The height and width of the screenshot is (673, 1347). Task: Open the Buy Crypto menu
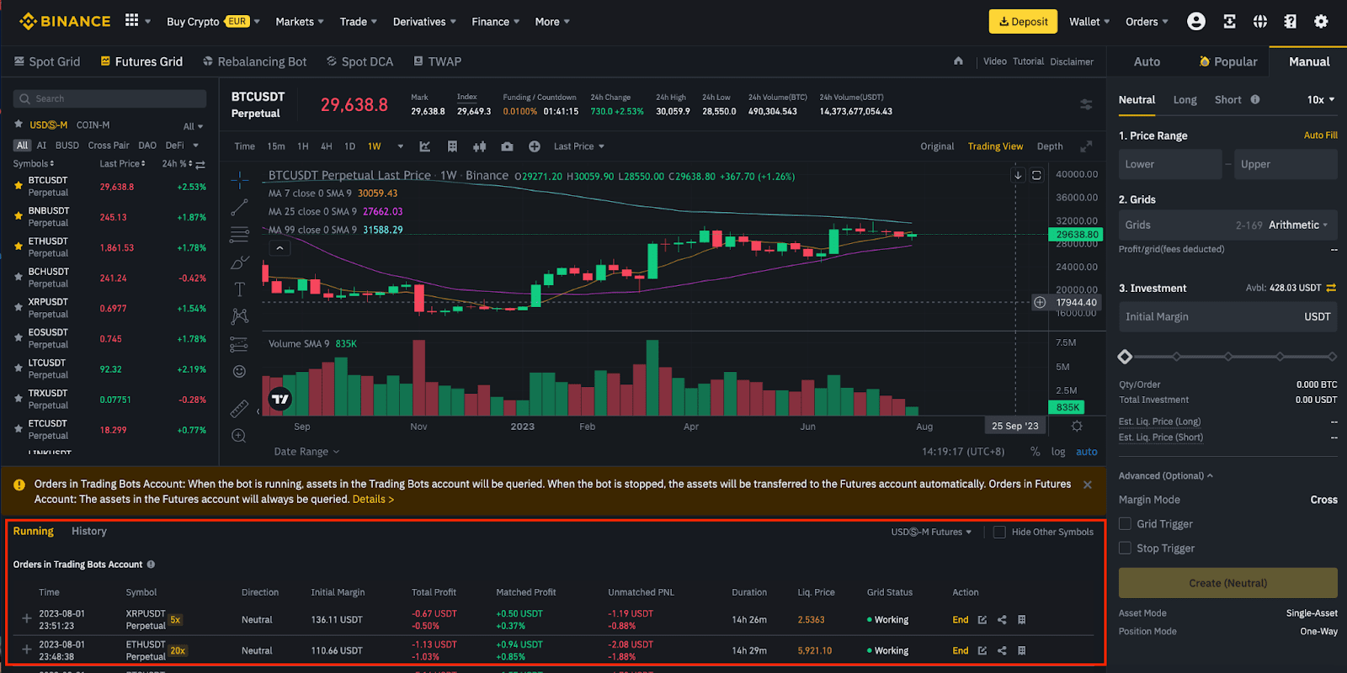tap(213, 22)
